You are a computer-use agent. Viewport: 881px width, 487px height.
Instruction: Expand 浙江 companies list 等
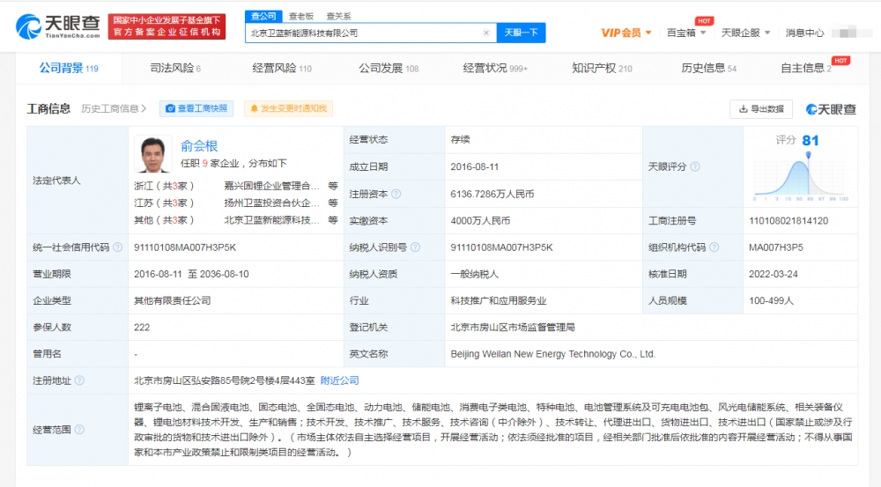click(x=333, y=186)
